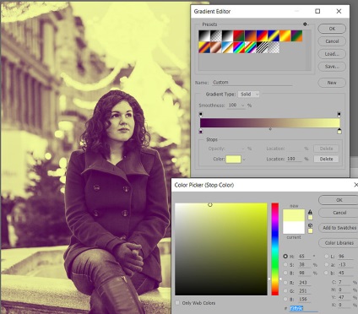Select the left opacity stop above gradient bar
This screenshot has height=314, width=358.
[x=201, y=114]
